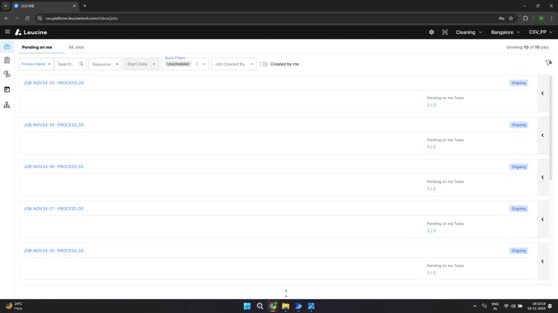Open the Job Created By dropdown
The height and width of the screenshot is (313, 558).
(234, 64)
